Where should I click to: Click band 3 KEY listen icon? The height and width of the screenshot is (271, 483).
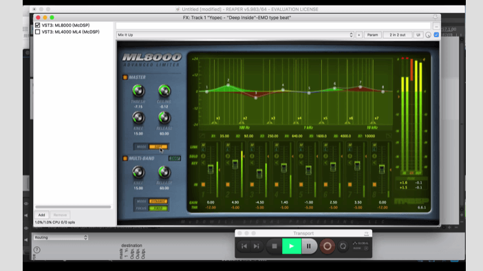(252, 162)
